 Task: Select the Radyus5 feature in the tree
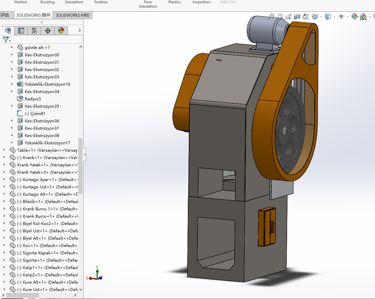click(33, 99)
